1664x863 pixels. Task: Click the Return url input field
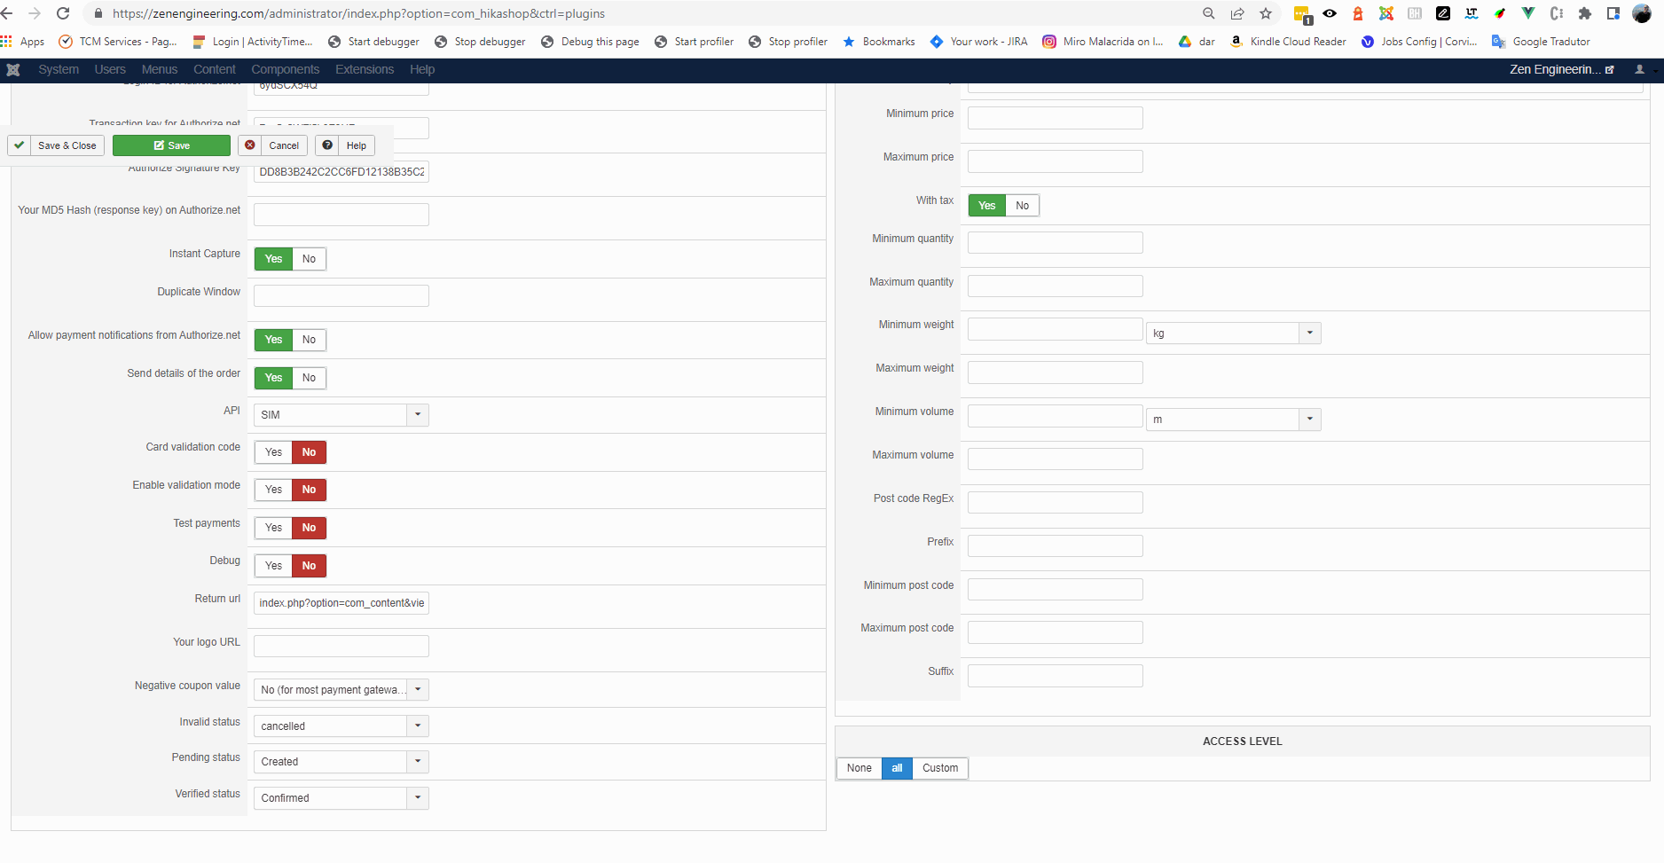pos(341,603)
